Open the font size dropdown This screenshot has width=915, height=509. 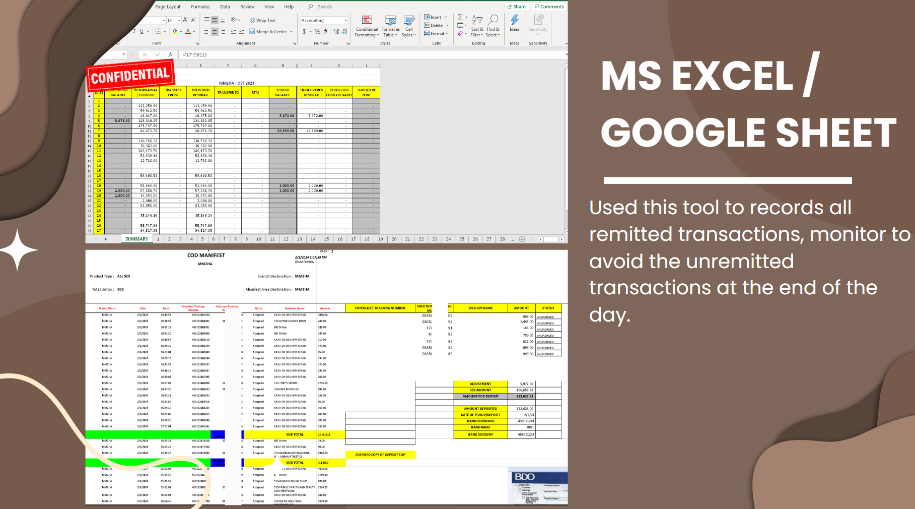point(179,21)
